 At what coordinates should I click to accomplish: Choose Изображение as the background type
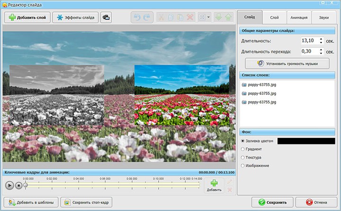(243, 165)
